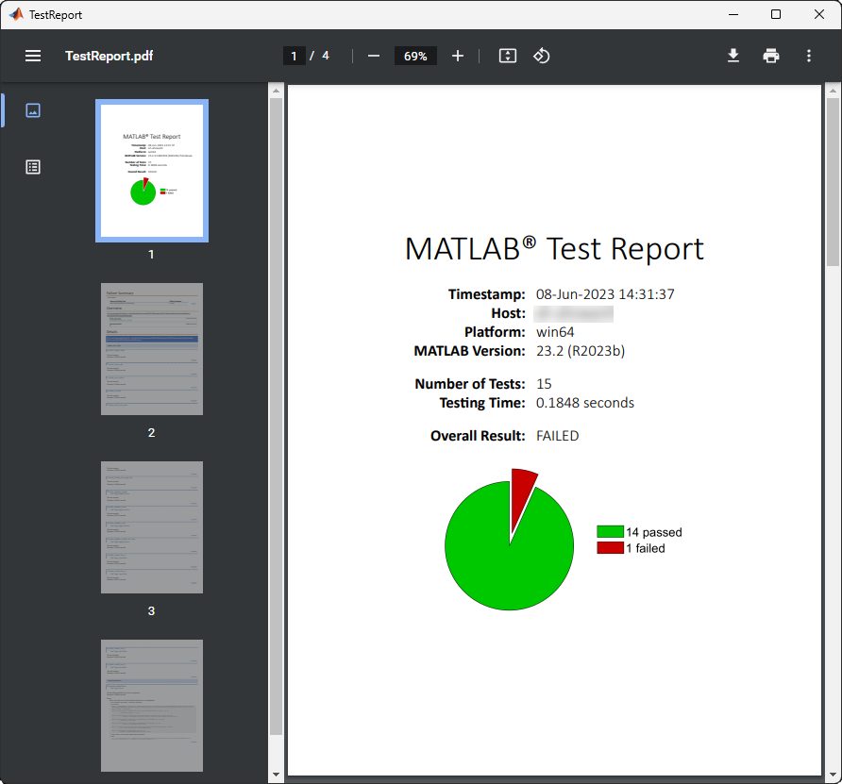Rotate the document counterclockwise
The image size is (842, 784).
point(541,56)
